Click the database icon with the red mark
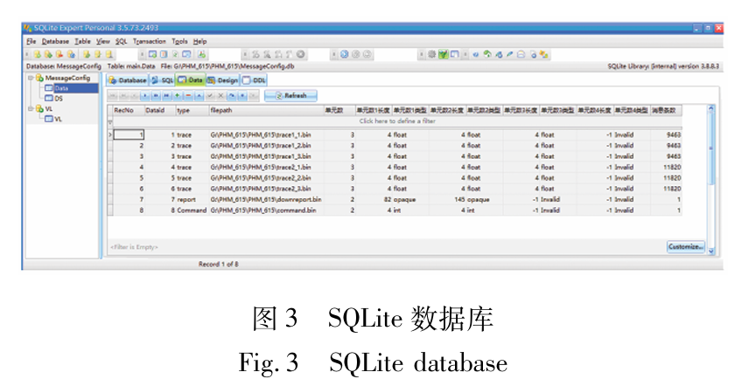The image size is (742, 386). pos(59,54)
